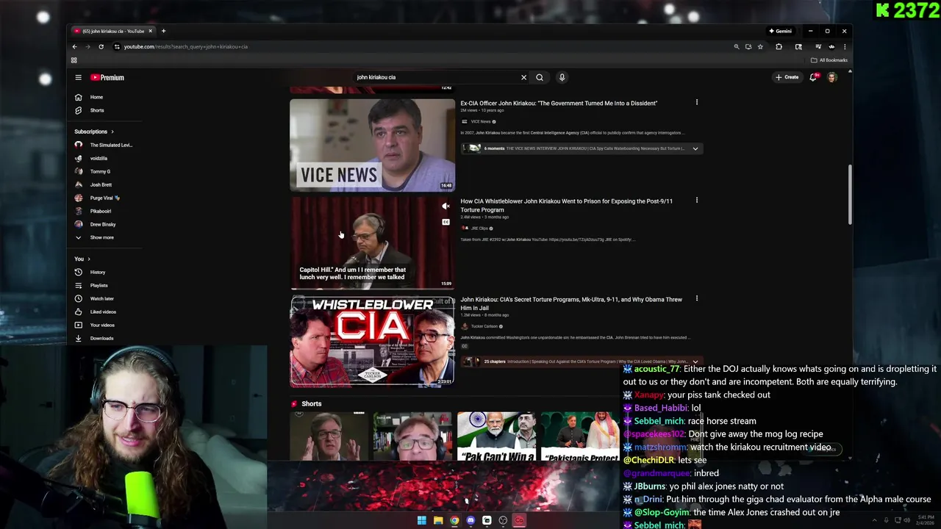Start voice search with the microphone
The image size is (941, 529).
point(562,77)
